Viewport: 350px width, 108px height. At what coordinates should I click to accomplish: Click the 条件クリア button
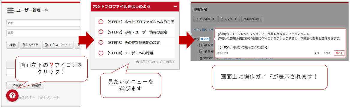(30, 45)
